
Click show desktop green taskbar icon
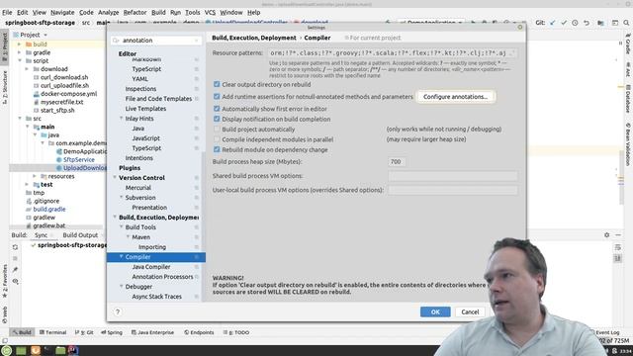21,350
